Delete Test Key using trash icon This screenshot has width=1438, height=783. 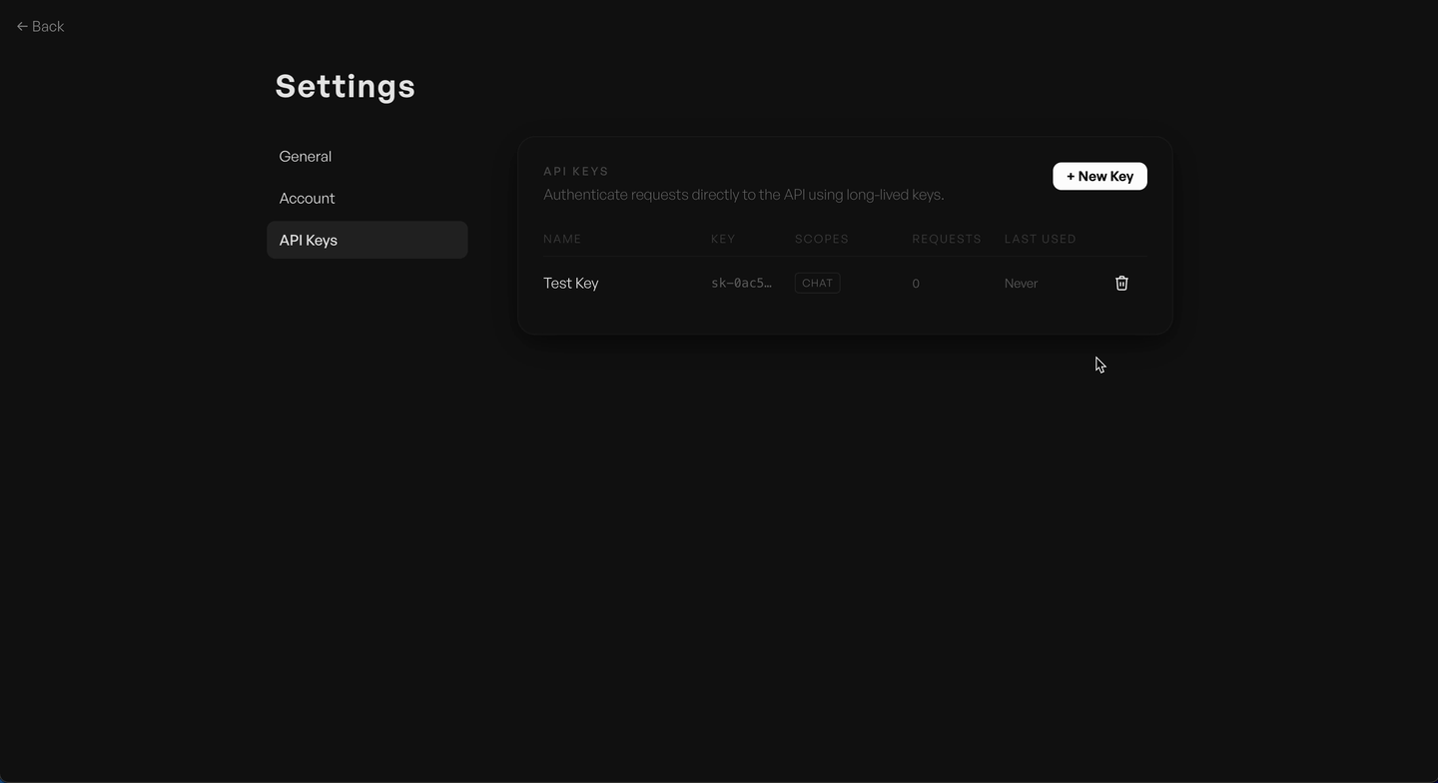click(x=1121, y=283)
